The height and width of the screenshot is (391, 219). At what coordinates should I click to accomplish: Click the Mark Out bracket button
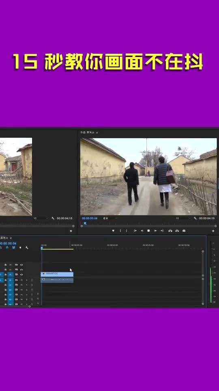[x=127, y=231]
